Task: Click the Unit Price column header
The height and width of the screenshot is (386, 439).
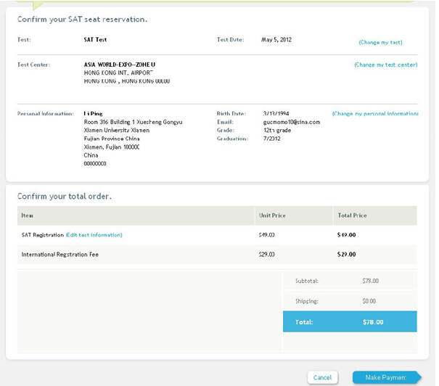Action: coord(271,215)
